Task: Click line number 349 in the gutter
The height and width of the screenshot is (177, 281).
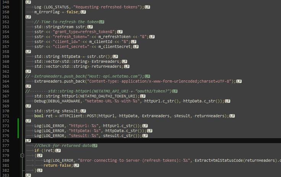Action: pos(6,7)
